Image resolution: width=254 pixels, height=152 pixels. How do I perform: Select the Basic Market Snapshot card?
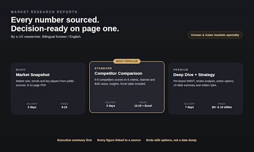click(x=48, y=89)
